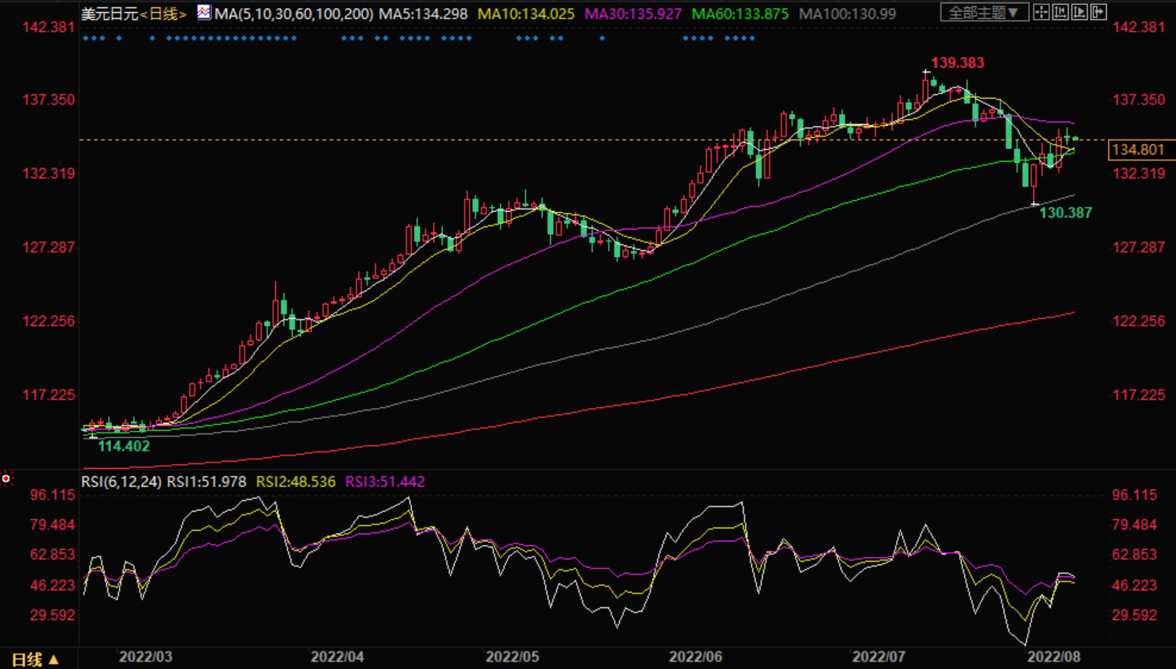This screenshot has height=669, width=1176.
Task: Click the panel export arrow icon
Action: (x=1098, y=12)
